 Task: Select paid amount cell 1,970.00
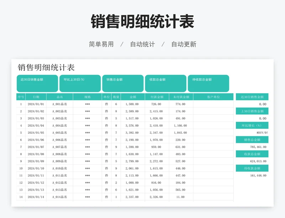point(156,140)
